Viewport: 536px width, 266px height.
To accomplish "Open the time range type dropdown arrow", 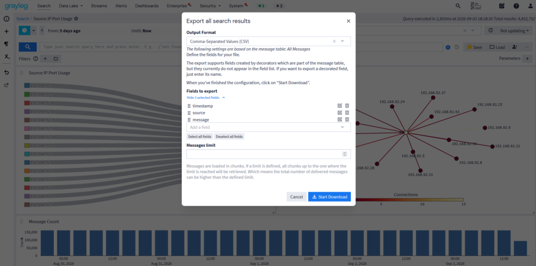I will pos(34,30).
